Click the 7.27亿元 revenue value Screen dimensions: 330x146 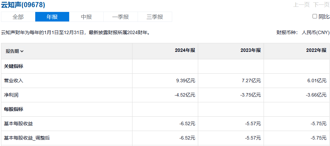point(252,81)
